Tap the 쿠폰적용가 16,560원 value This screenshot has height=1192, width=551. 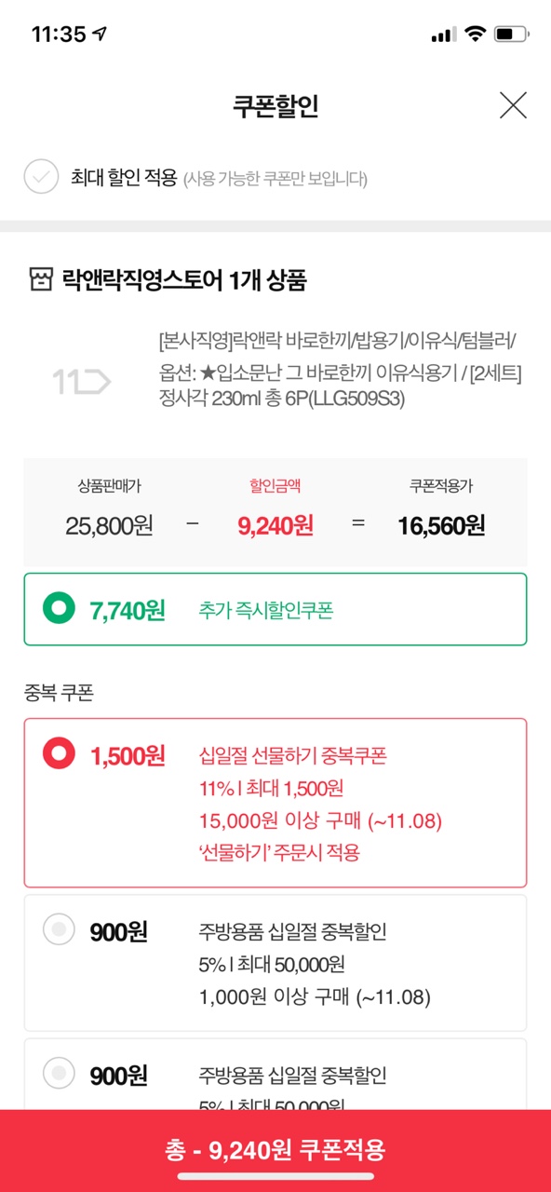coord(441,525)
